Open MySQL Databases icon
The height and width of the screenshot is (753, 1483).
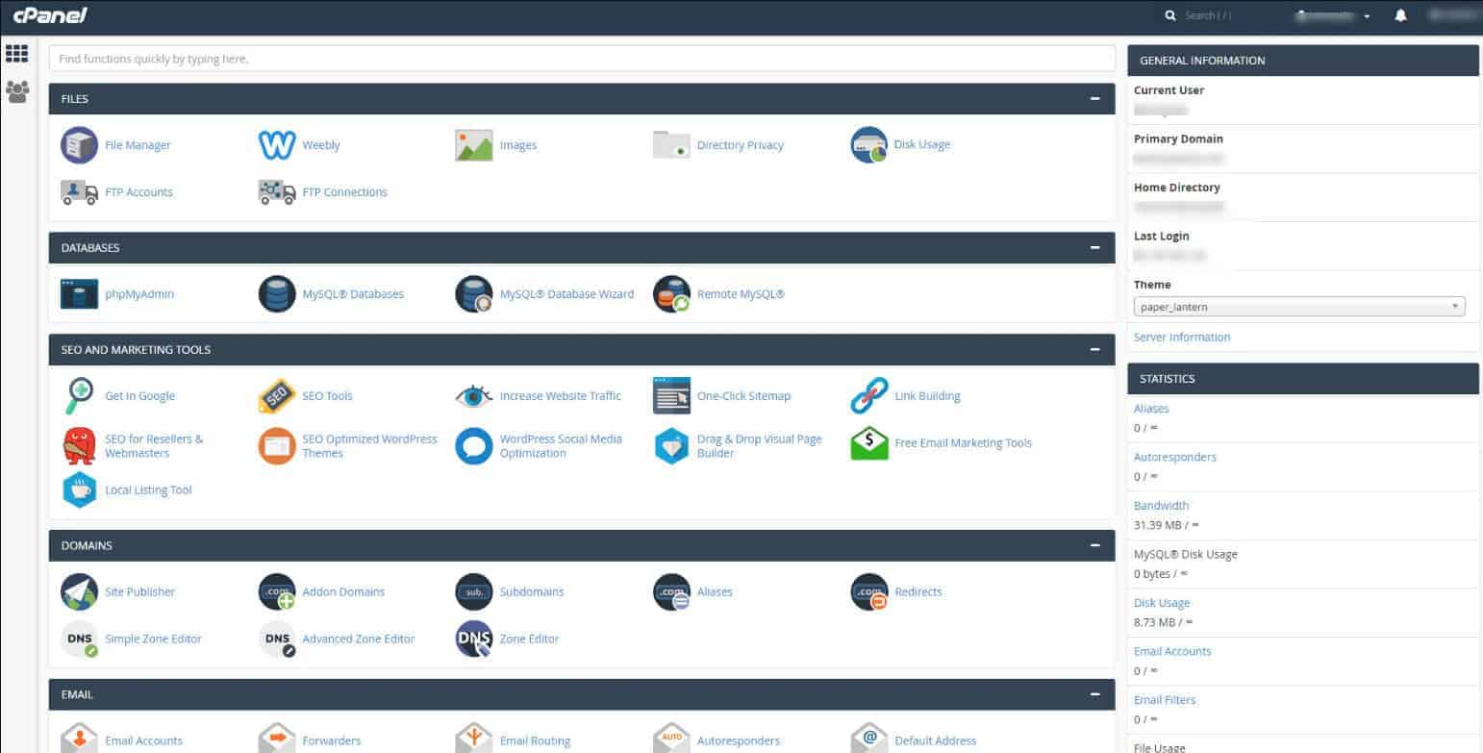[277, 294]
